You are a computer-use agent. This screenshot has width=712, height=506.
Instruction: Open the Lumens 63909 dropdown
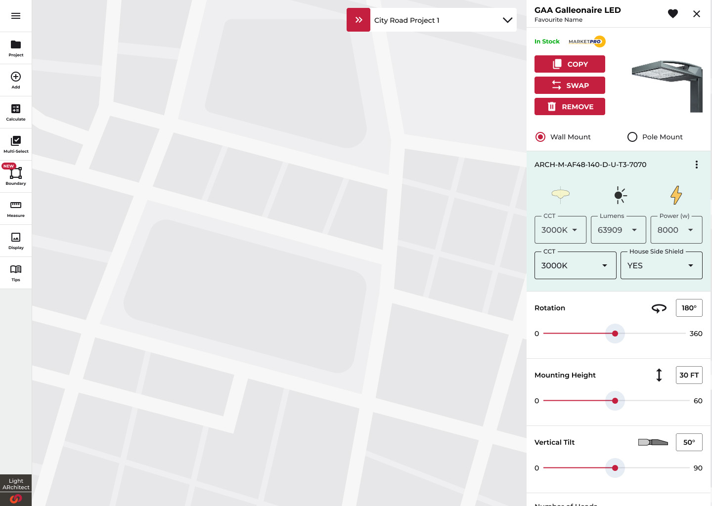pos(619,230)
